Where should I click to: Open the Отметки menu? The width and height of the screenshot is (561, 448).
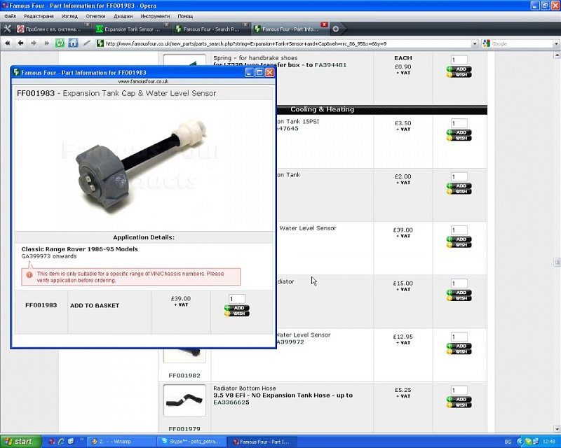click(95, 16)
